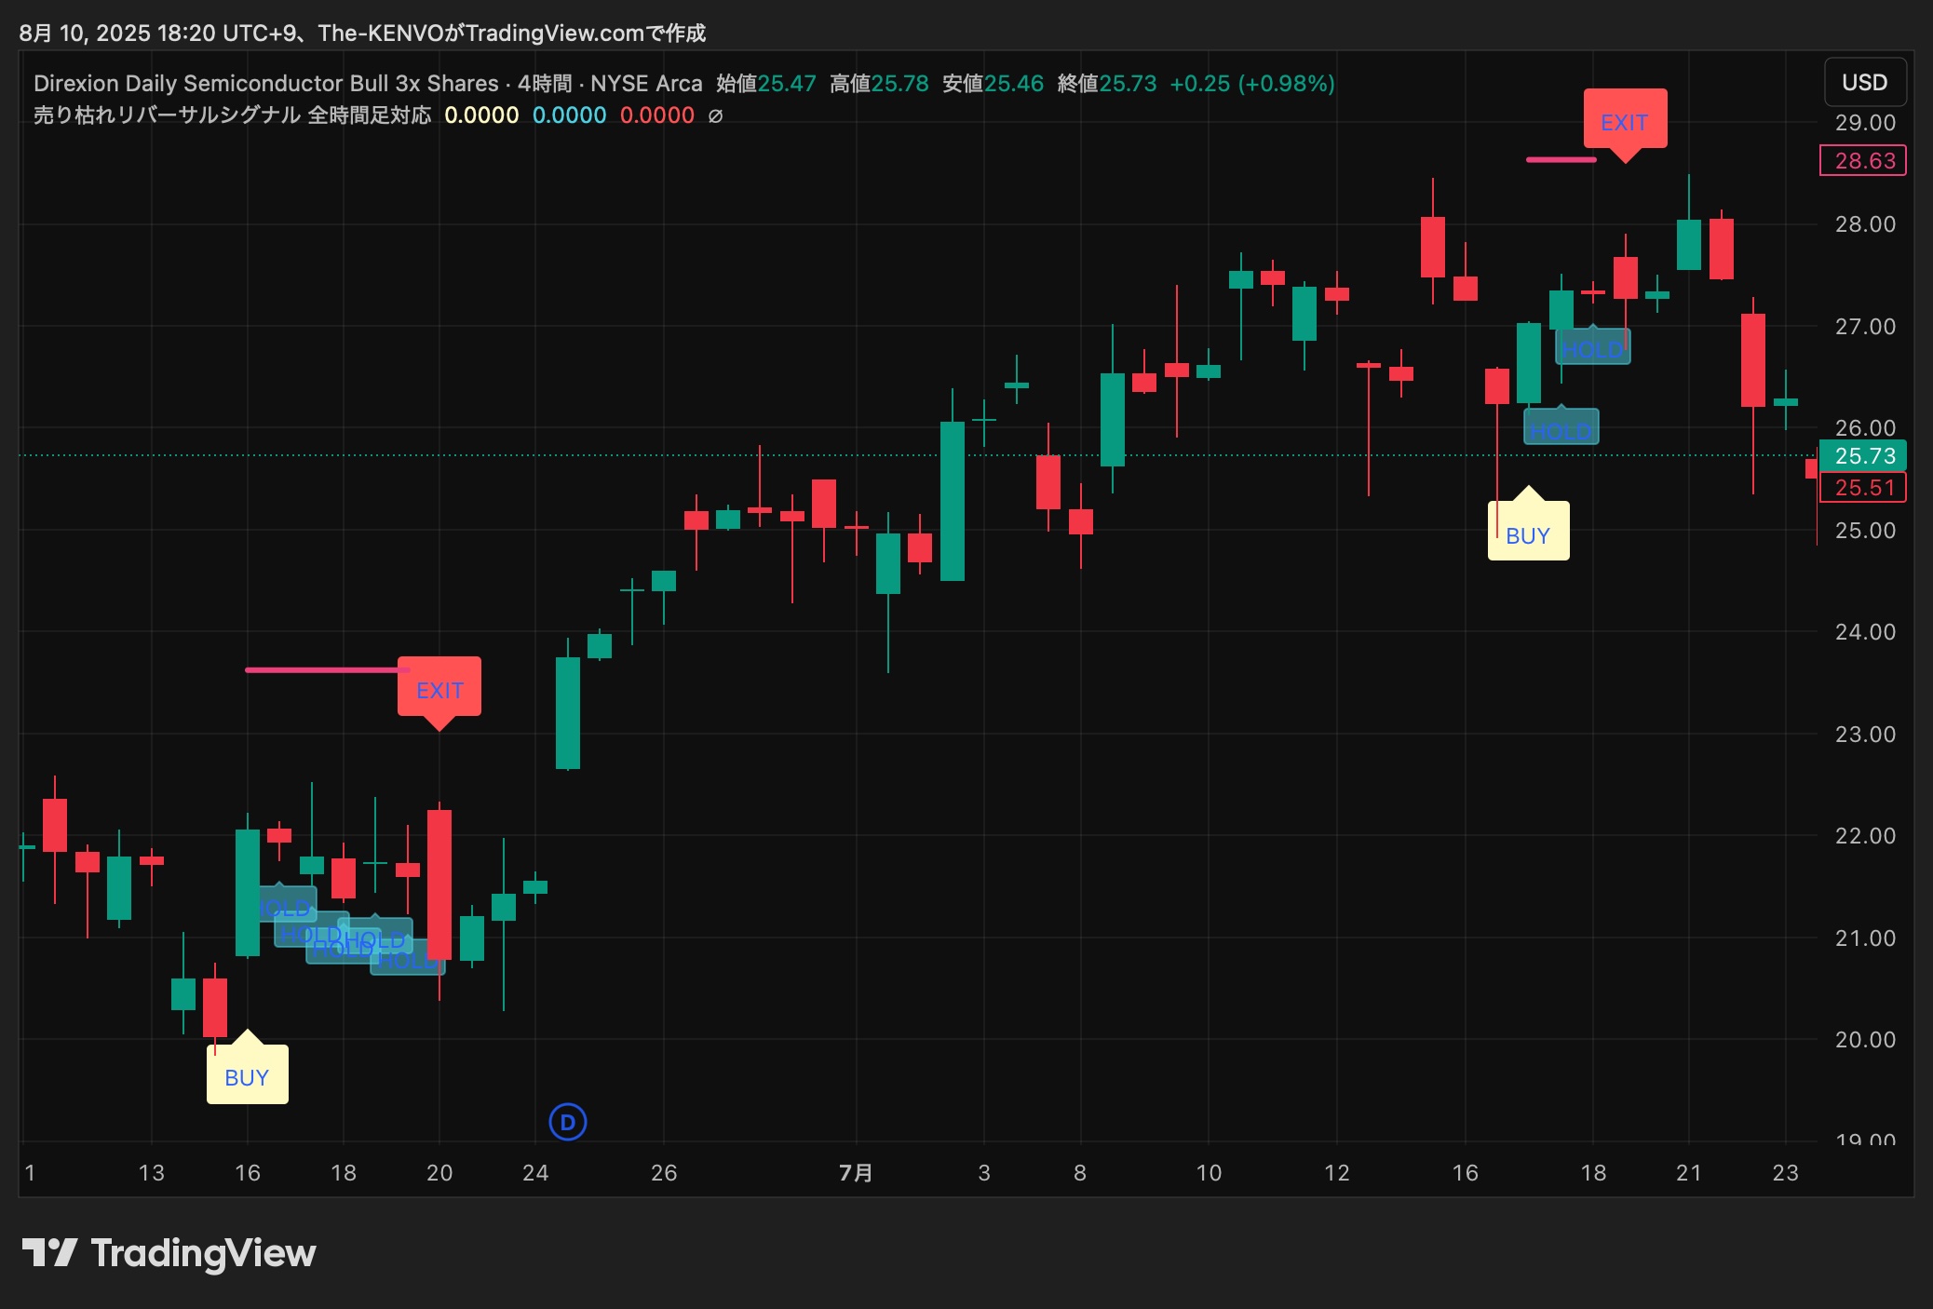
Task: Click the pink 28.63 price tag
Action: click(1864, 160)
